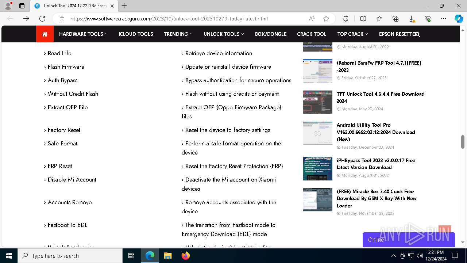
Task: View site information lock icon
Action: (62, 19)
